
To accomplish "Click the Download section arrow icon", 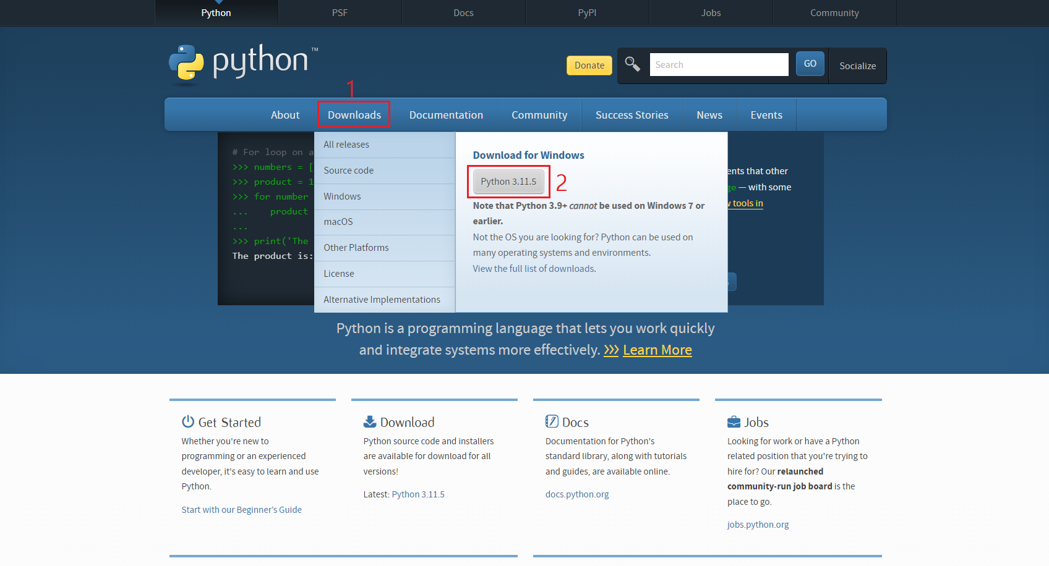I will pos(370,421).
